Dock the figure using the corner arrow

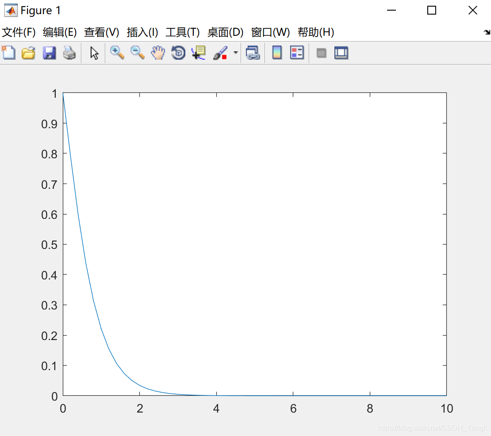(487, 32)
